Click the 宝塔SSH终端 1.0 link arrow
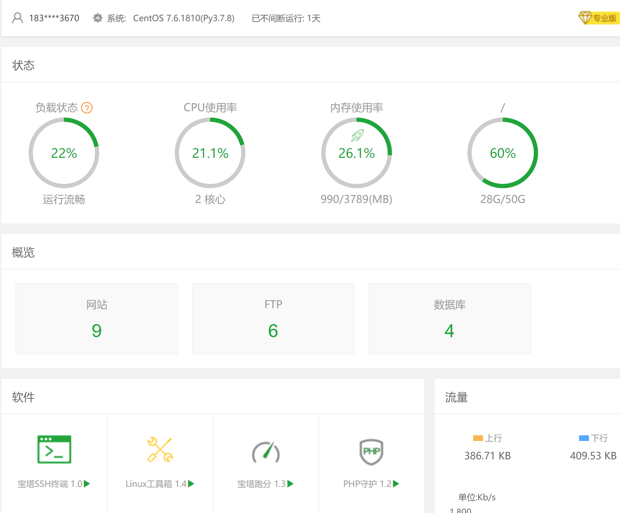The height and width of the screenshot is (513, 620). (x=87, y=484)
